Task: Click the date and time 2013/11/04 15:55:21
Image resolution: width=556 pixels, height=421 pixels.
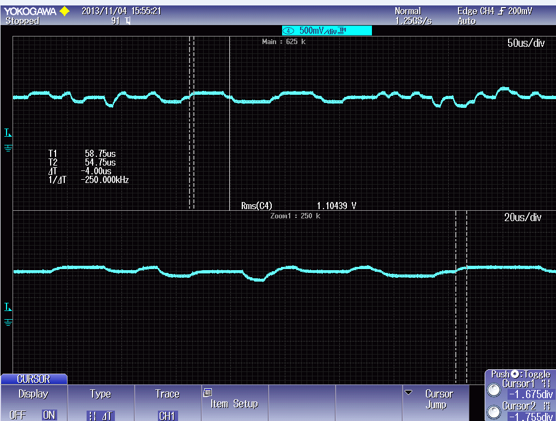Action: tap(121, 11)
